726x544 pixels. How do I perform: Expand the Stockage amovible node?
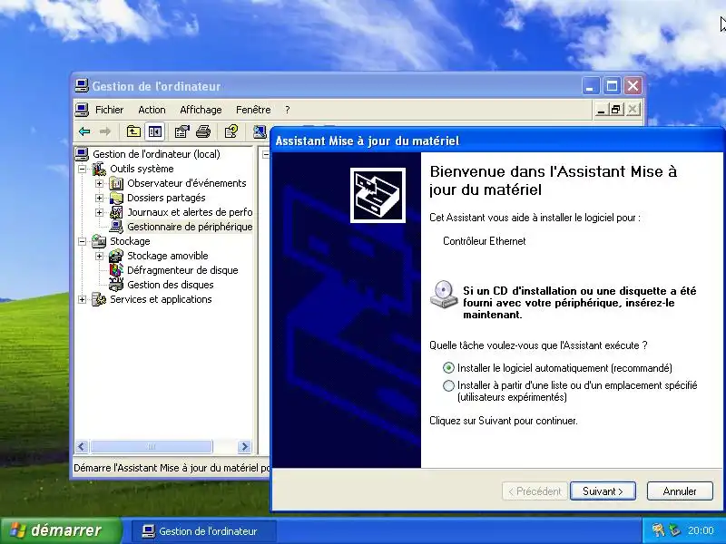click(99, 256)
